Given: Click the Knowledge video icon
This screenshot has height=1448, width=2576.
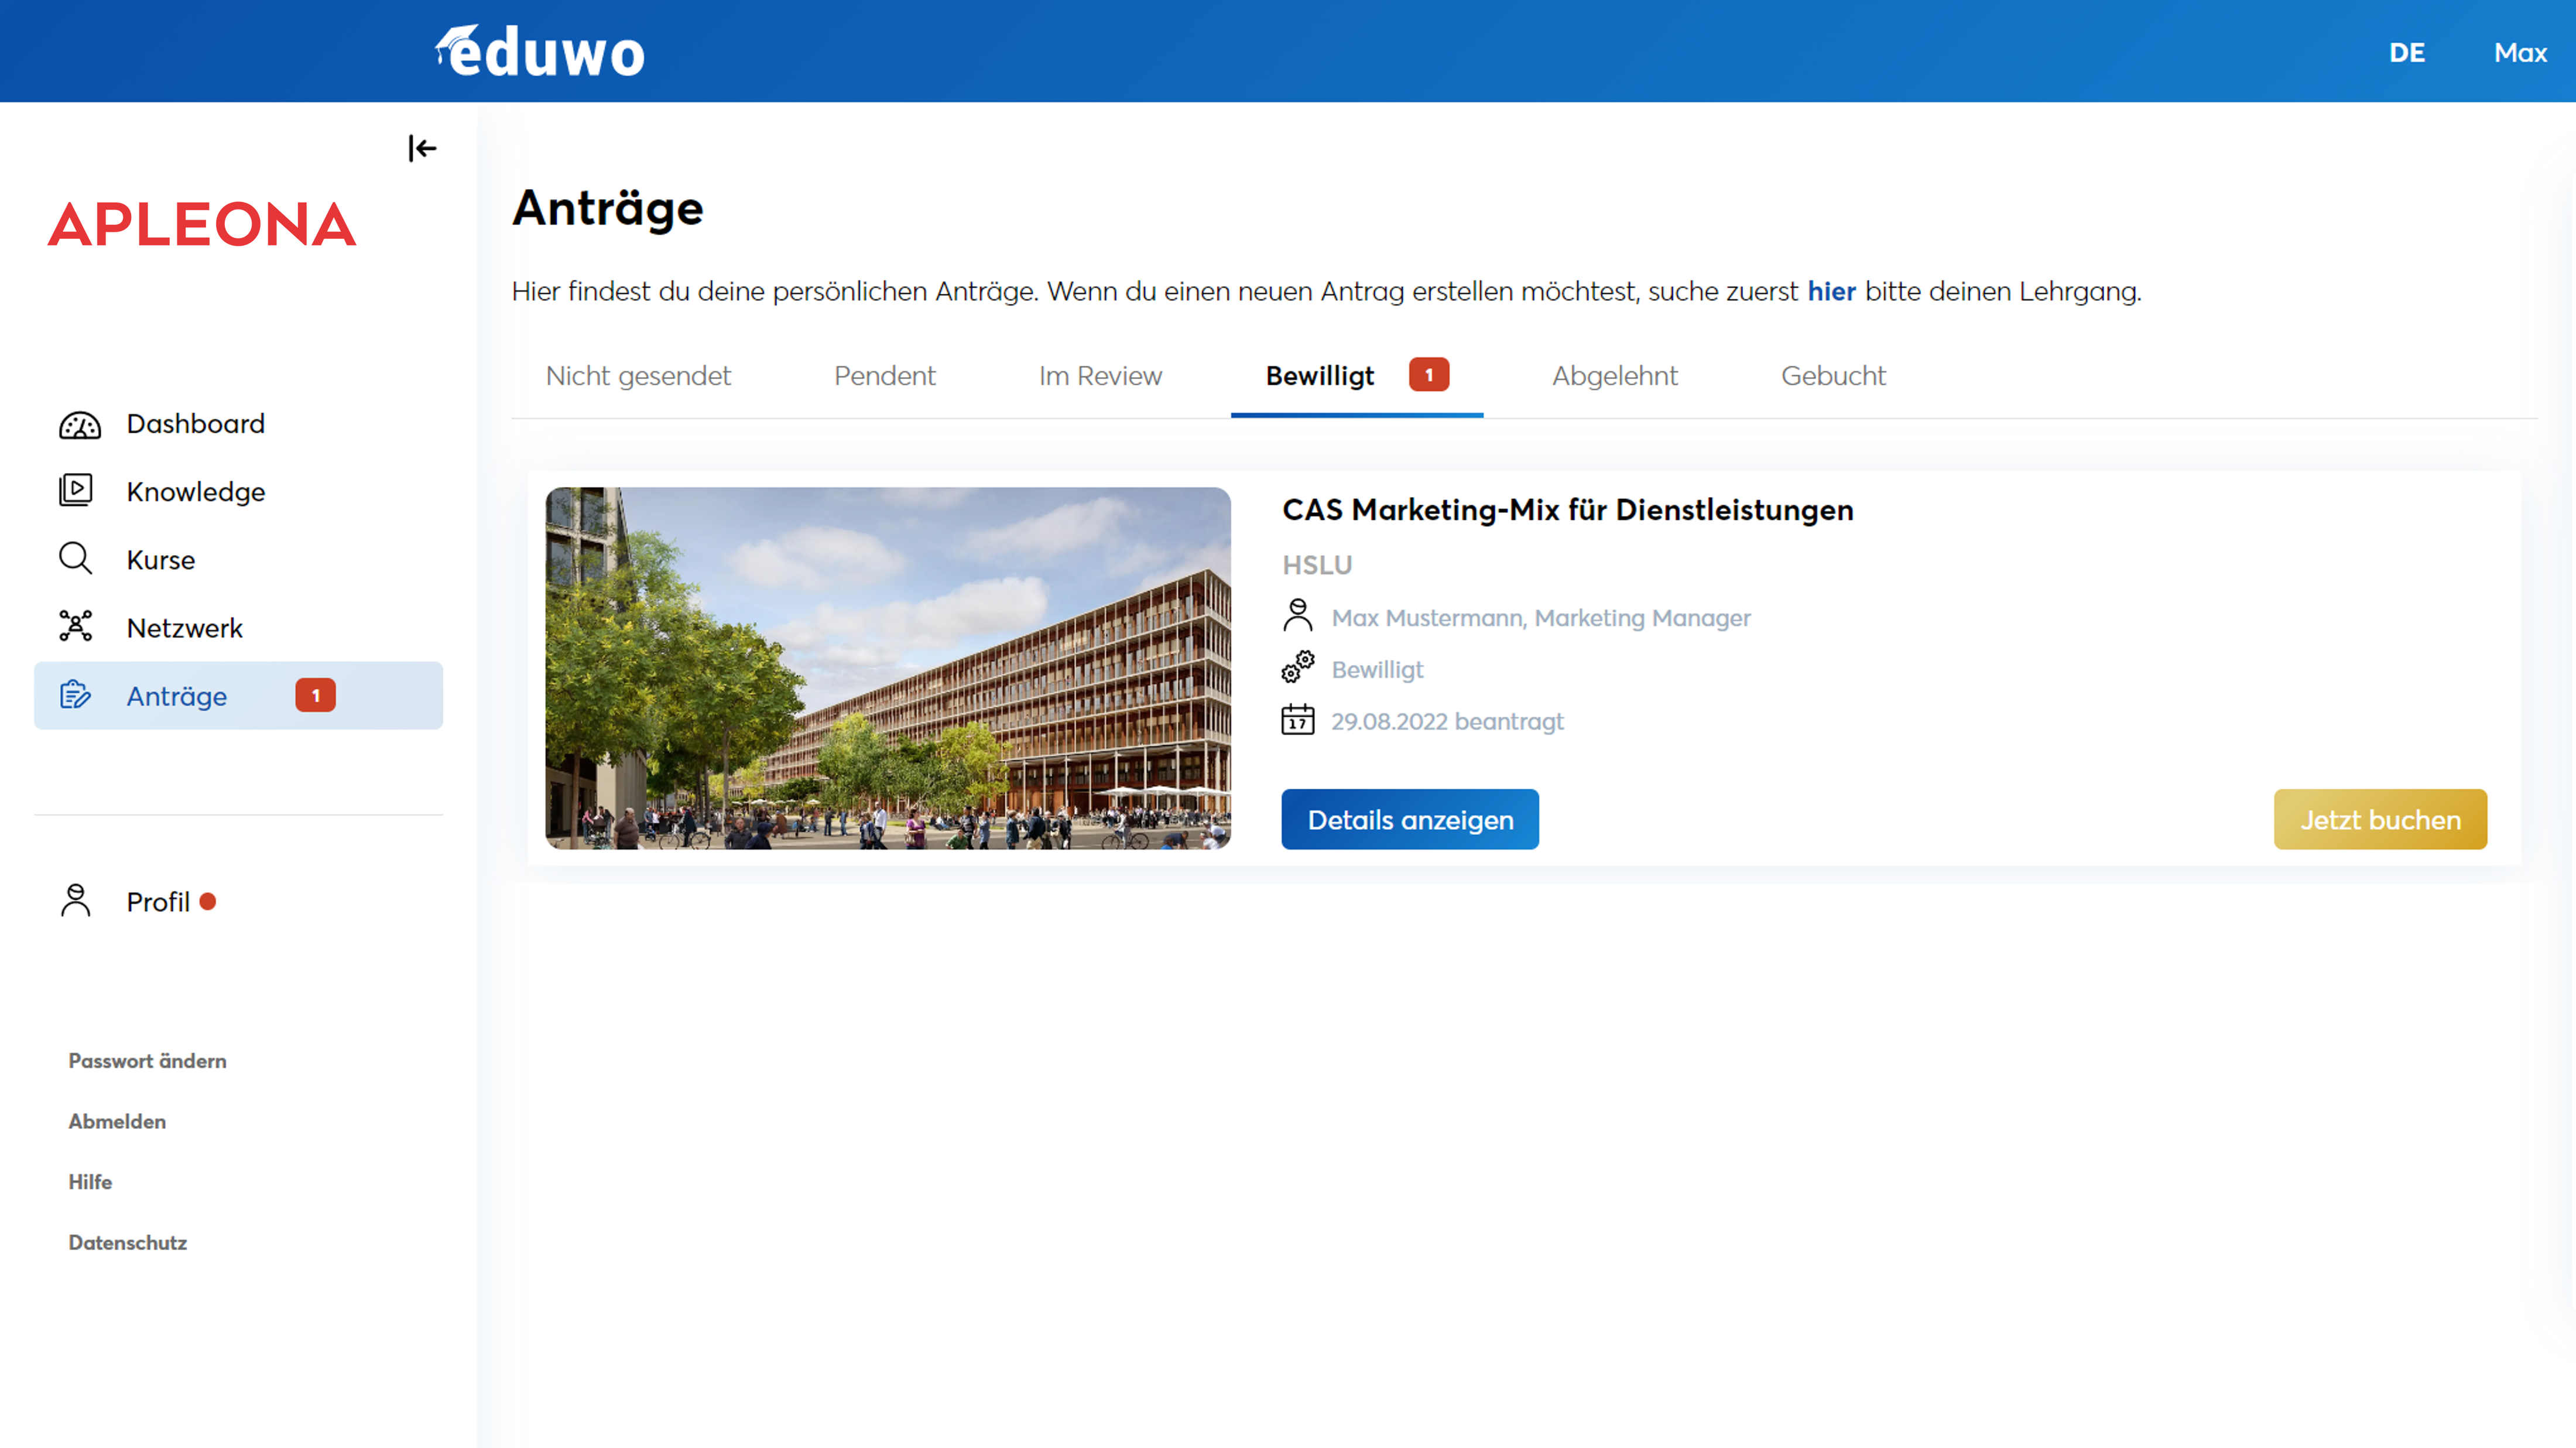Looking at the screenshot, I should 76,491.
